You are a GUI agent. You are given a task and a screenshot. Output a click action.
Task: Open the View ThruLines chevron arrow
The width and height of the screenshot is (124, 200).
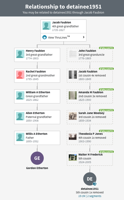(x=84, y=37)
